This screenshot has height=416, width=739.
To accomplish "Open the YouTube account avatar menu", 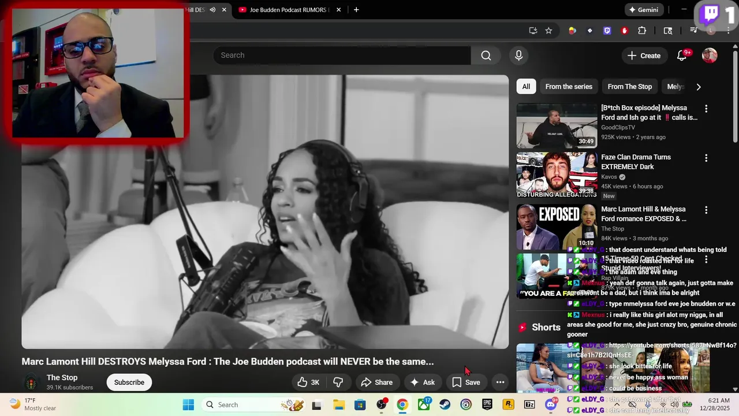I will pyautogui.click(x=710, y=55).
